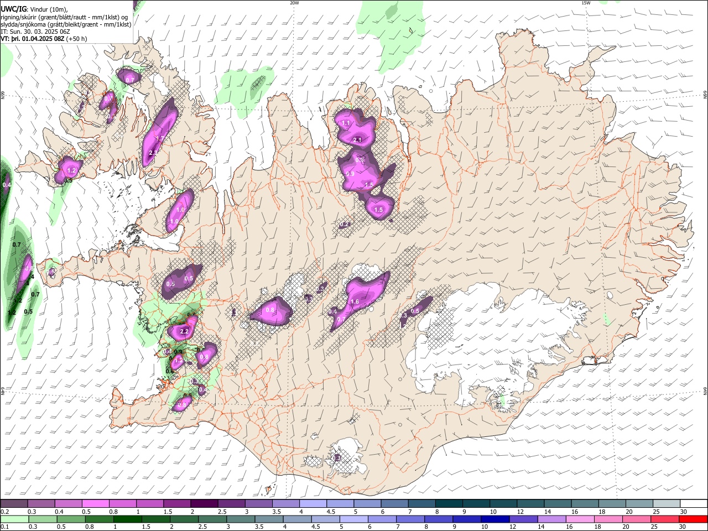Select dark blue 10 swatch in rain legend
This screenshot has height=531, width=708.
494,519
